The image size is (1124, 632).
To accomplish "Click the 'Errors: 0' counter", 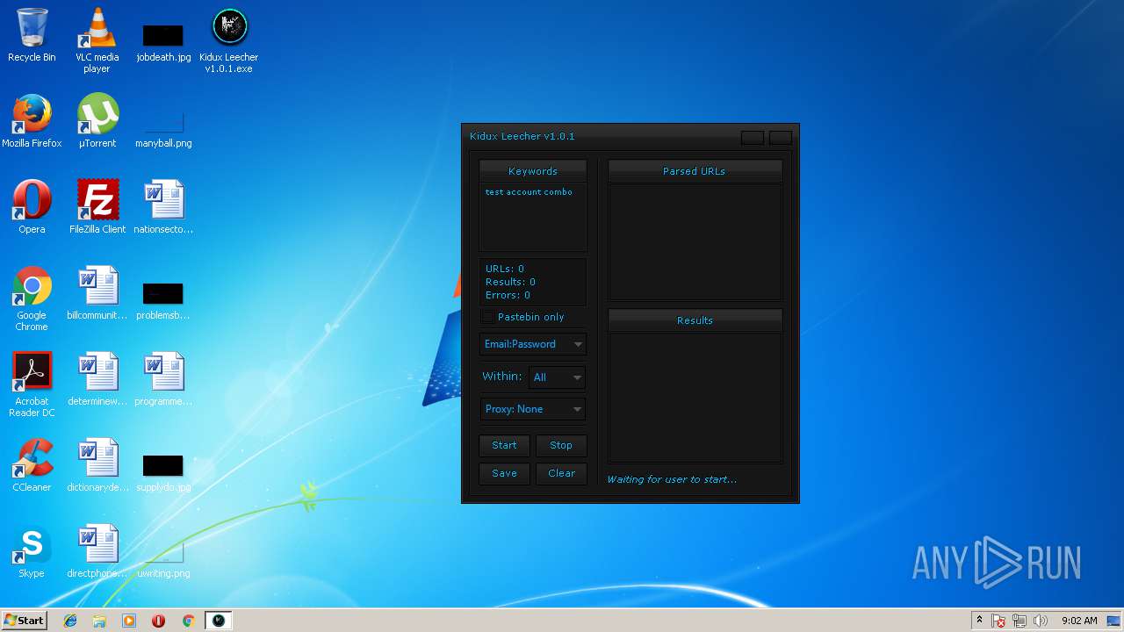I will (x=508, y=295).
